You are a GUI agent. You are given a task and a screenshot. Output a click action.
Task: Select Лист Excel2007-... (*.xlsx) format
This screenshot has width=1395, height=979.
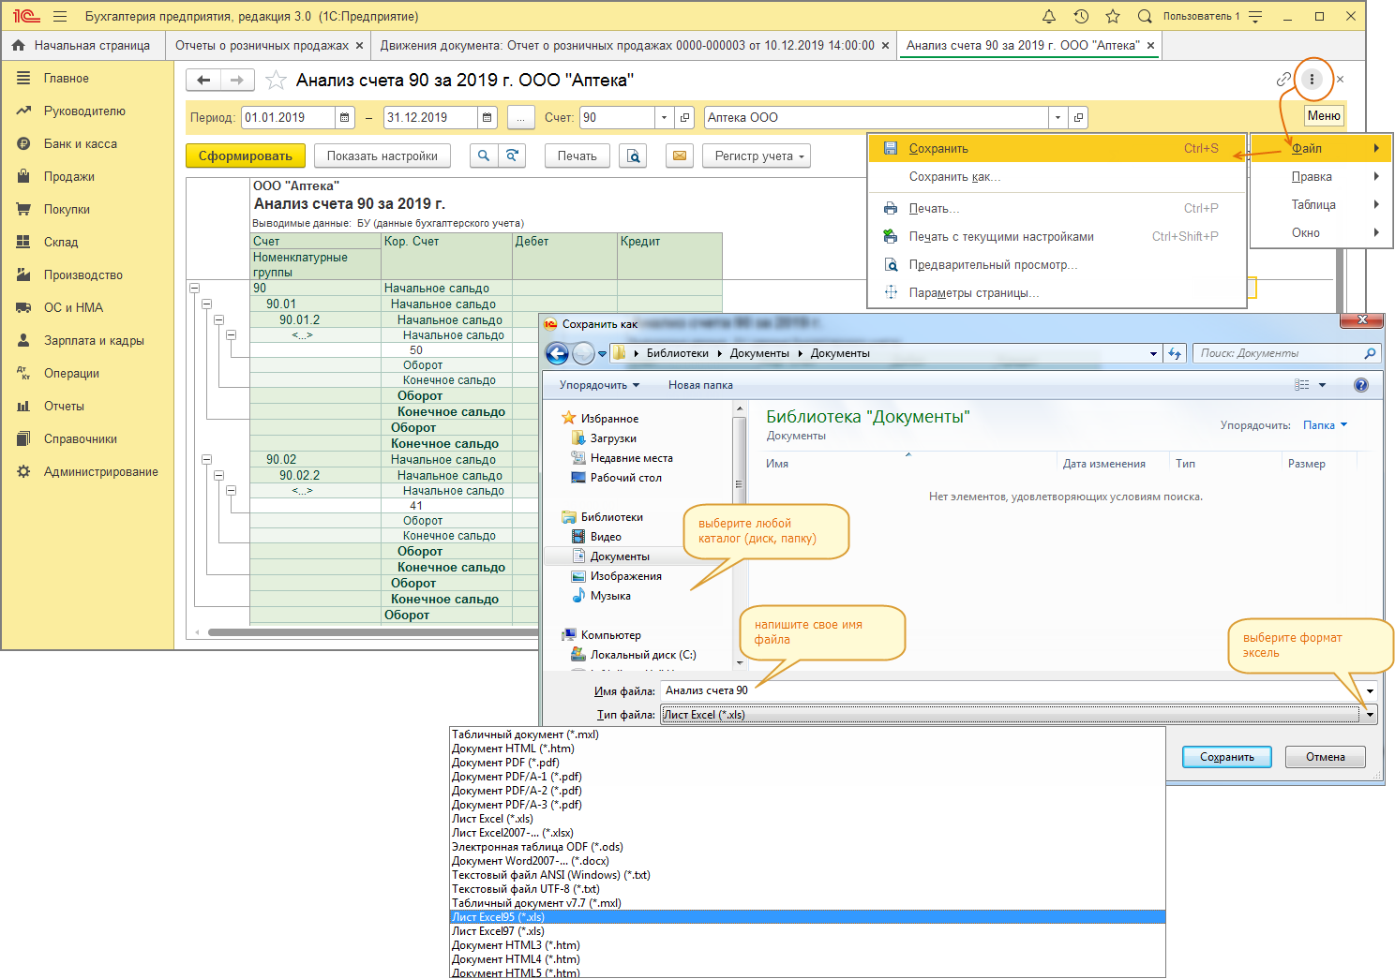(x=807, y=833)
